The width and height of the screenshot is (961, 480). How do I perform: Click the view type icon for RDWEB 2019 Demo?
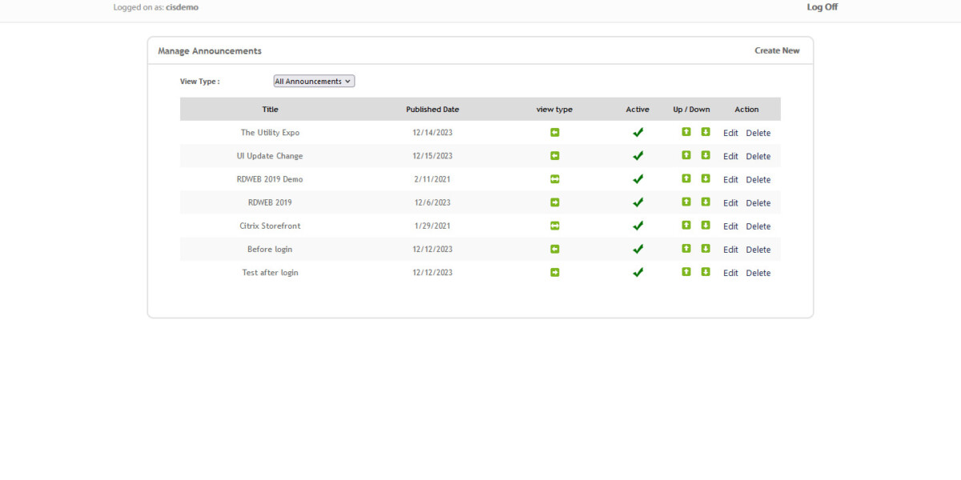555,179
